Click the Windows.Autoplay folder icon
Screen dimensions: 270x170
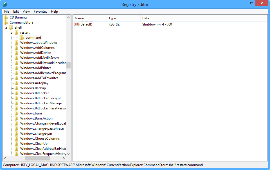[17, 83]
